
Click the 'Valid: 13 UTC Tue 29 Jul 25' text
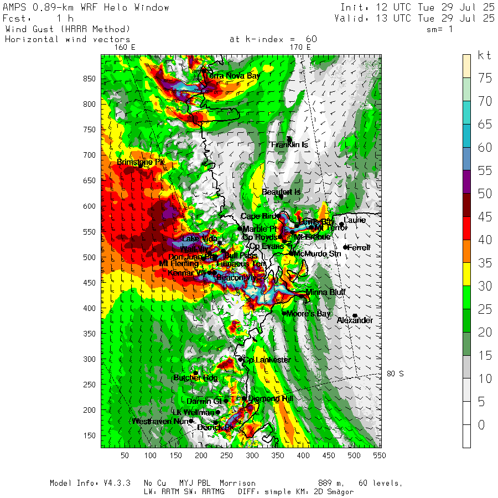pos(414,18)
